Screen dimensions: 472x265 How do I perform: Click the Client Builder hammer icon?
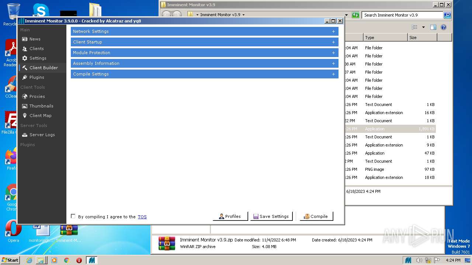[x=25, y=68]
